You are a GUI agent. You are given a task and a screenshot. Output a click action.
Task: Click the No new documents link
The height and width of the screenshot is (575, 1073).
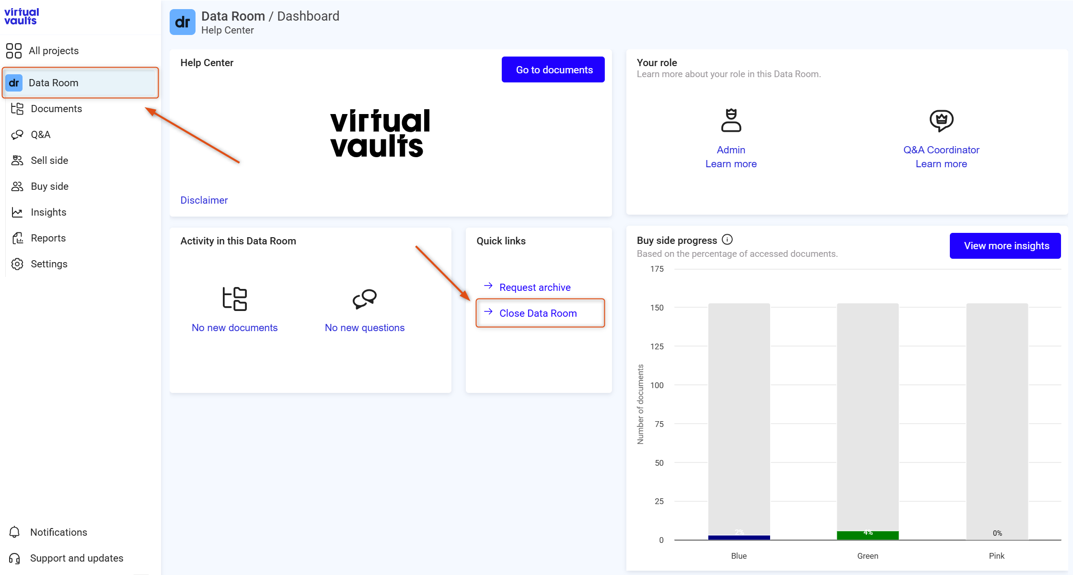234,328
